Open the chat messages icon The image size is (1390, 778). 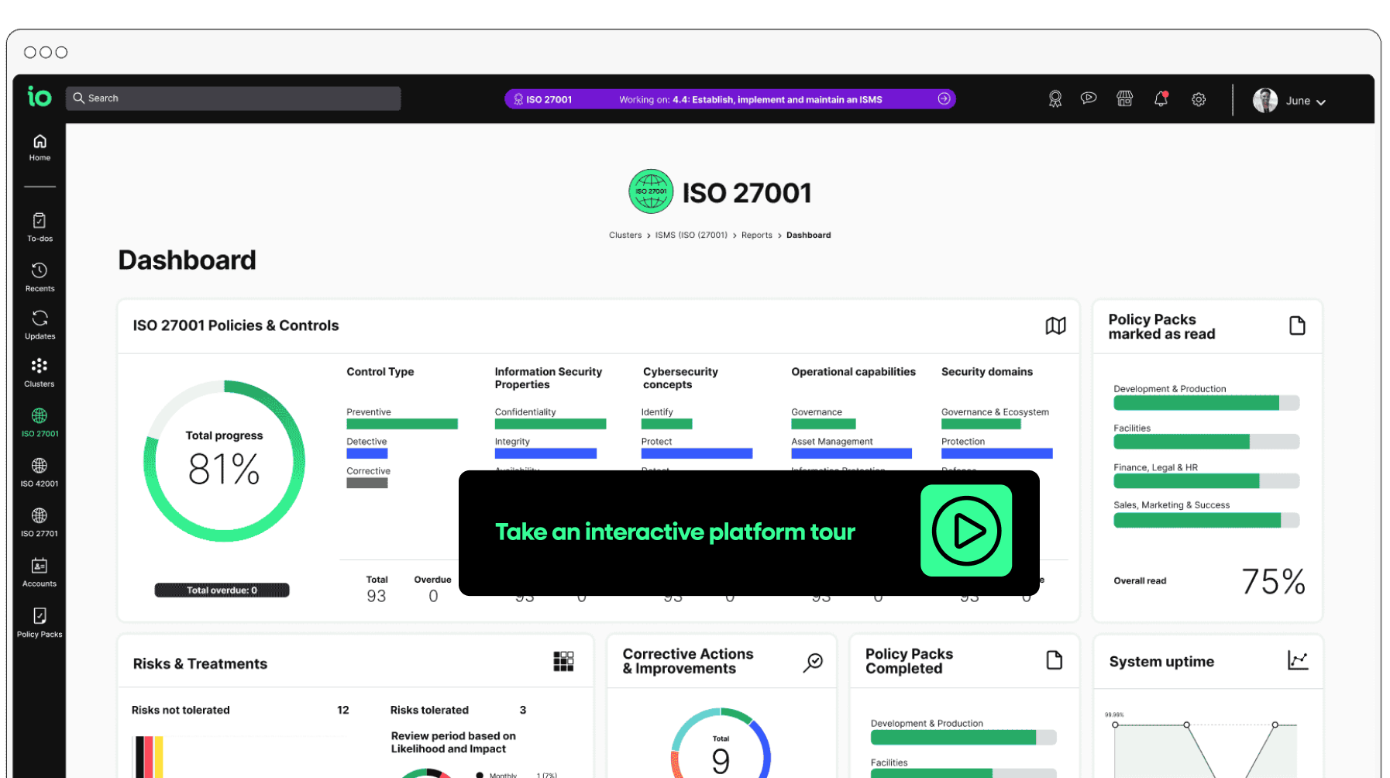1089,98
